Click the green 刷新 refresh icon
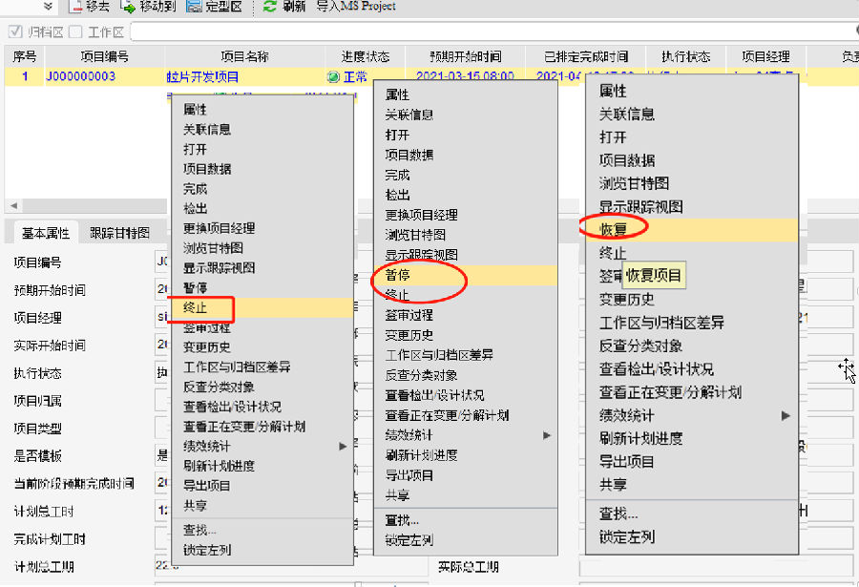This screenshot has height=587, width=859. click(x=269, y=6)
